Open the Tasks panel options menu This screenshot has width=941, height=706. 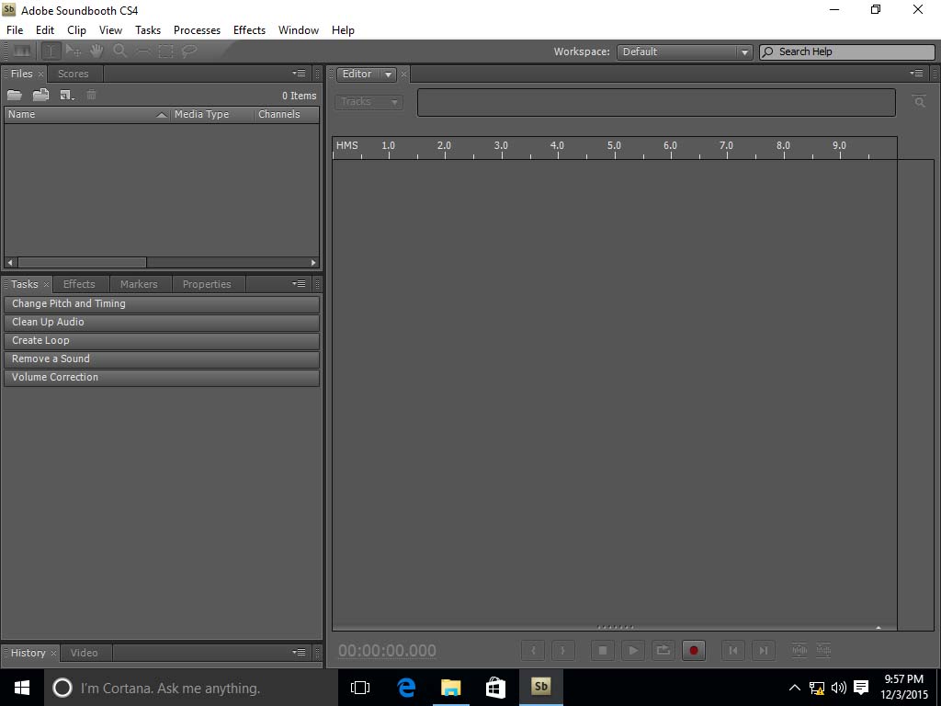(x=299, y=283)
